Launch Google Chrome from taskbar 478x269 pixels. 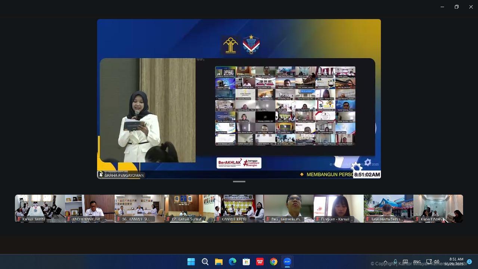click(x=273, y=262)
